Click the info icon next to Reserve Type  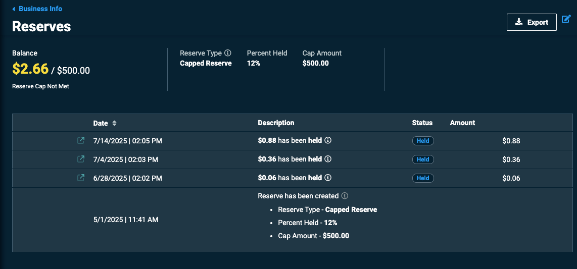point(228,53)
